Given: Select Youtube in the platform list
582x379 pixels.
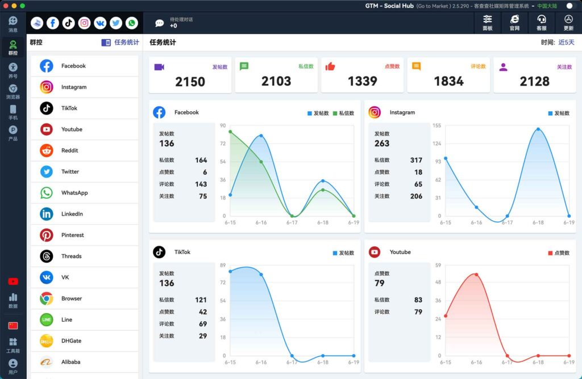Looking at the screenshot, I should click(x=85, y=129).
